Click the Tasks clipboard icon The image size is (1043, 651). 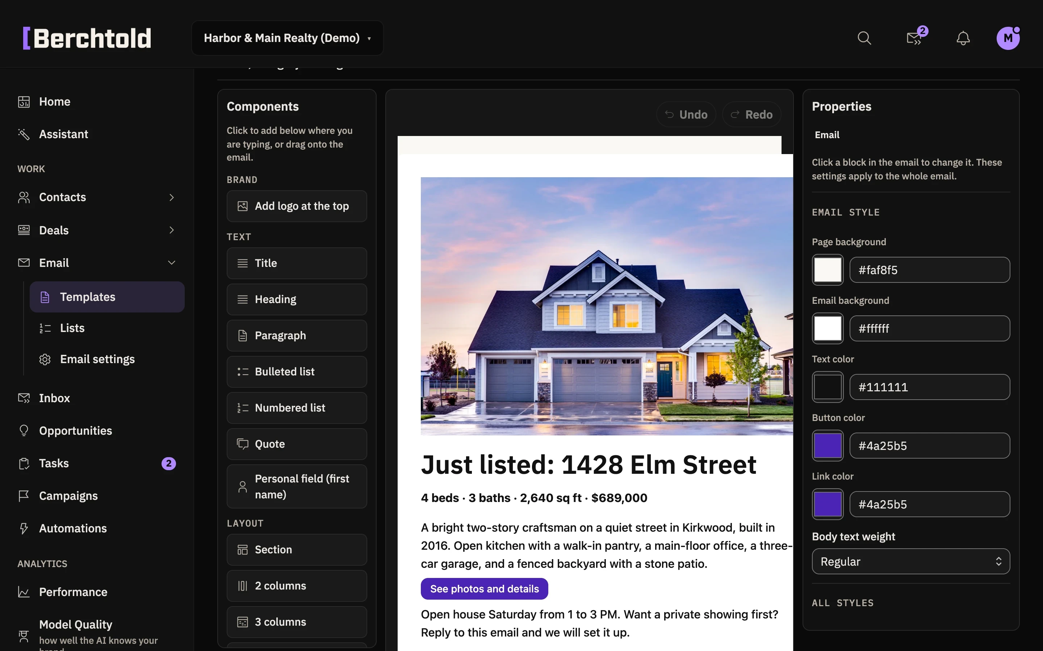[24, 463]
